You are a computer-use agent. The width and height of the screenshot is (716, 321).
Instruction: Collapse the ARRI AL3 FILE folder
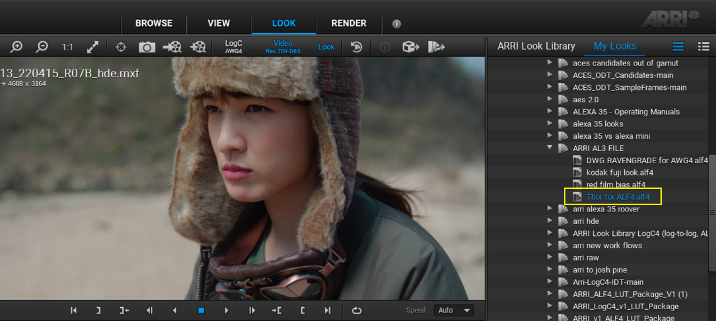pos(550,148)
